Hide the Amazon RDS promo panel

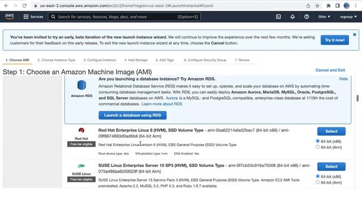click(x=343, y=79)
